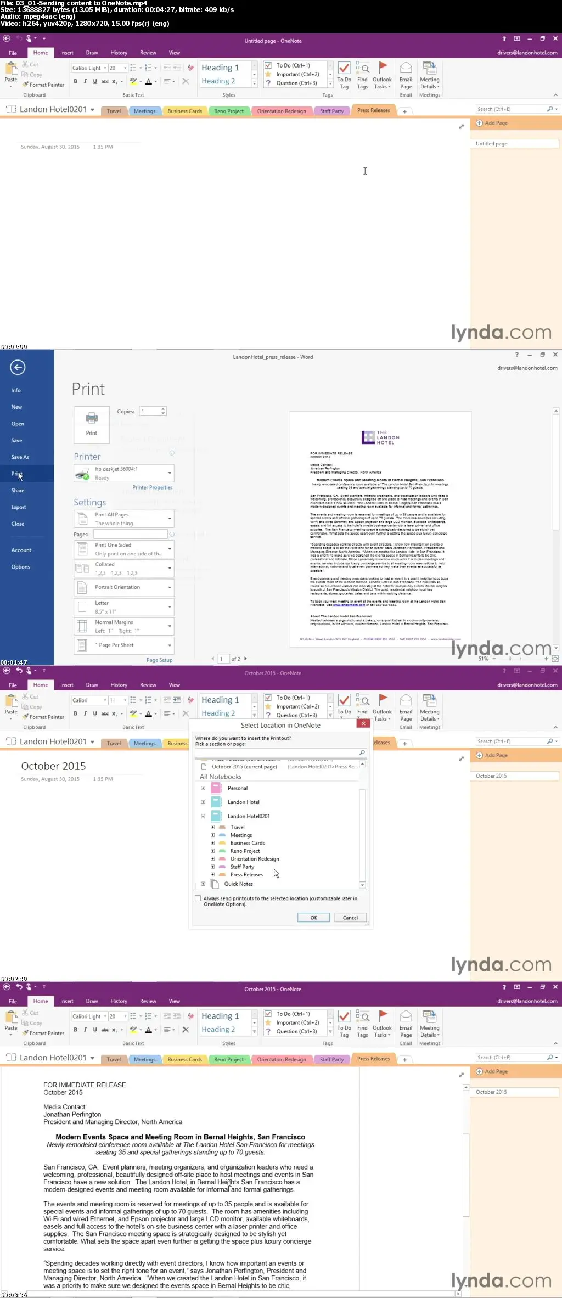Open the Orientation Redesign section in Untitled page OneNote window
562x1298 pixels.
[x=282, y=111]
